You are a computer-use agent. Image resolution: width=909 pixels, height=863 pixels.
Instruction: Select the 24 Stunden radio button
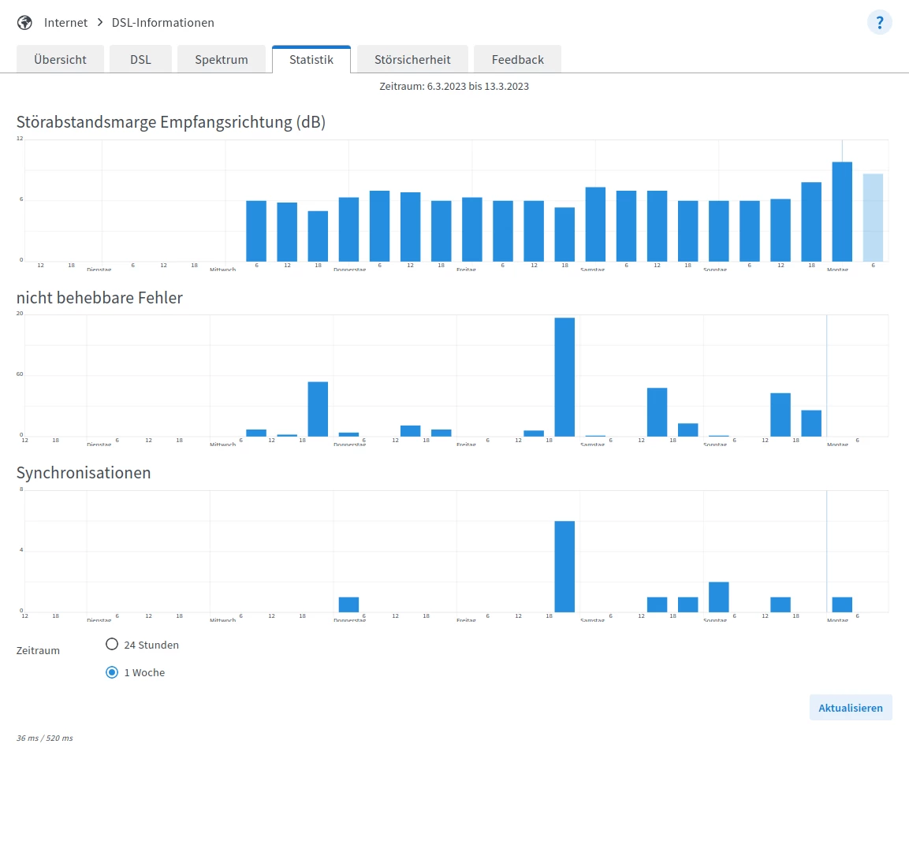[x=112, y=645]
